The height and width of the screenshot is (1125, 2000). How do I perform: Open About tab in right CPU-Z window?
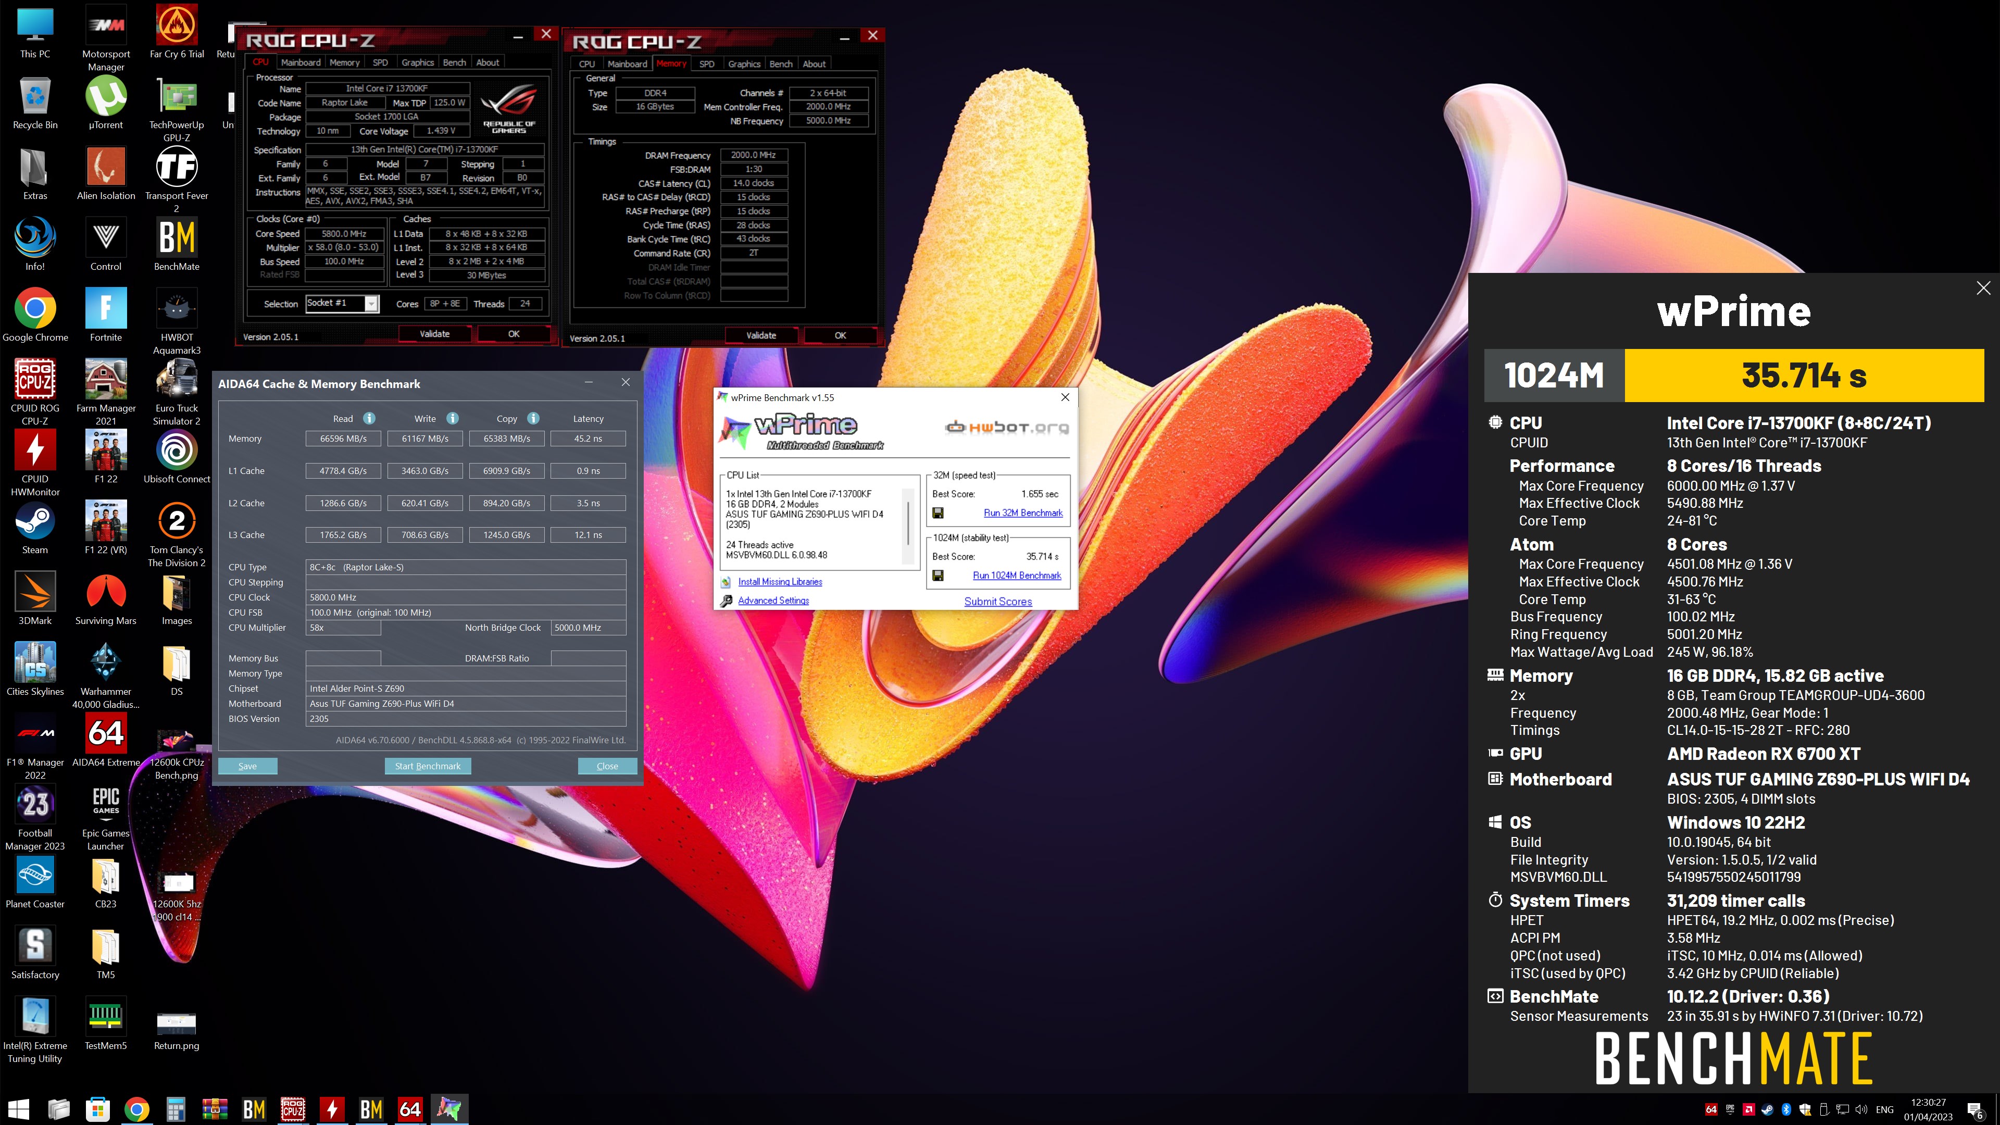click(x=814, y=65)
